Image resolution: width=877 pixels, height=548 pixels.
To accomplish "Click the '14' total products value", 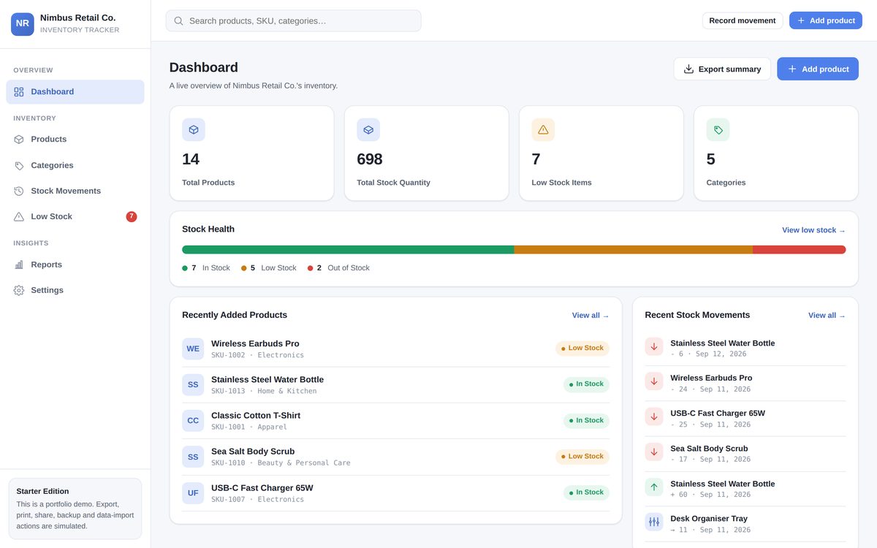I will [191, 159].
